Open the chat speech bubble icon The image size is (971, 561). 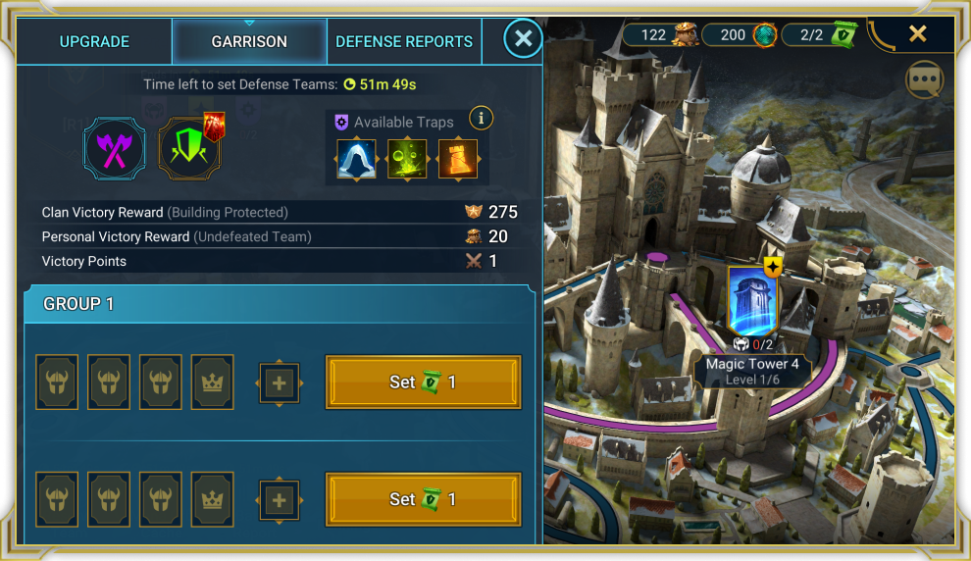[x=925, y=79]
